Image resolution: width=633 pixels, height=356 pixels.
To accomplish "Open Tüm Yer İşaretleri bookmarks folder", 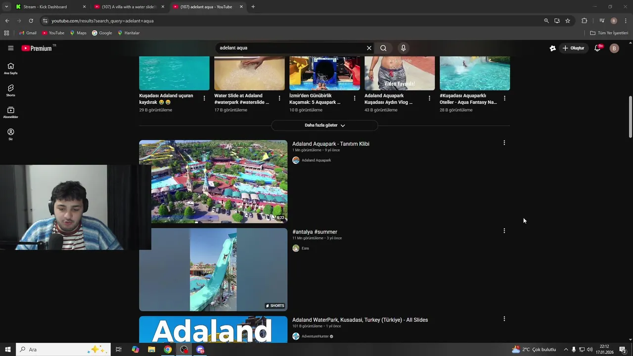I will tap(609, 33).
